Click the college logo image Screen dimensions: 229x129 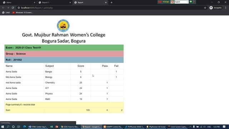(63, 25)
